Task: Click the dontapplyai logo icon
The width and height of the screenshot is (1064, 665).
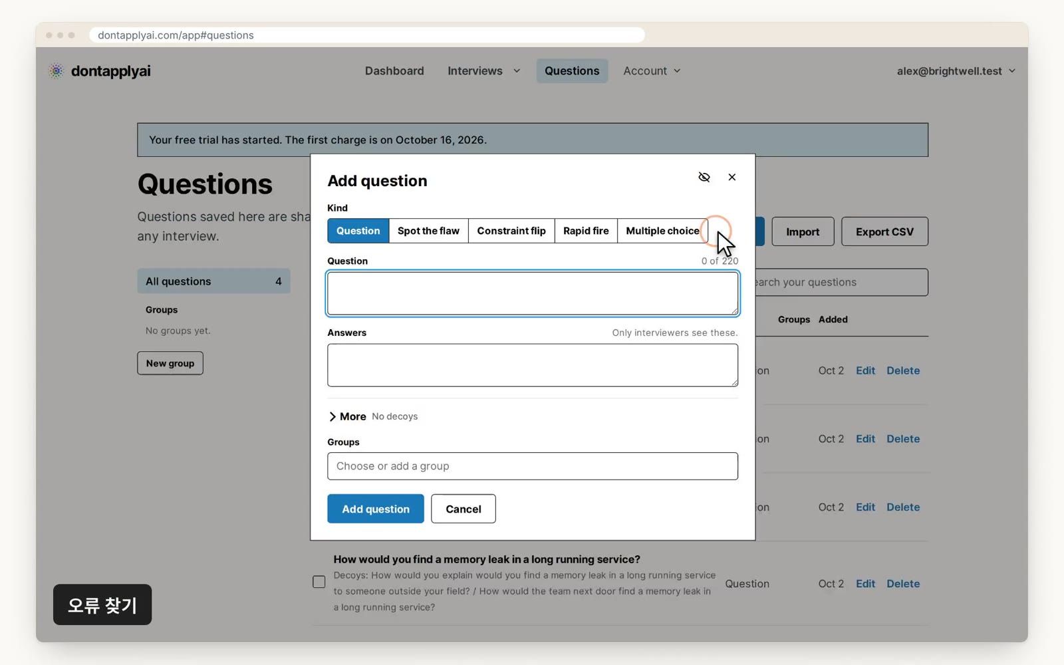Action: [x=57, y=71]
